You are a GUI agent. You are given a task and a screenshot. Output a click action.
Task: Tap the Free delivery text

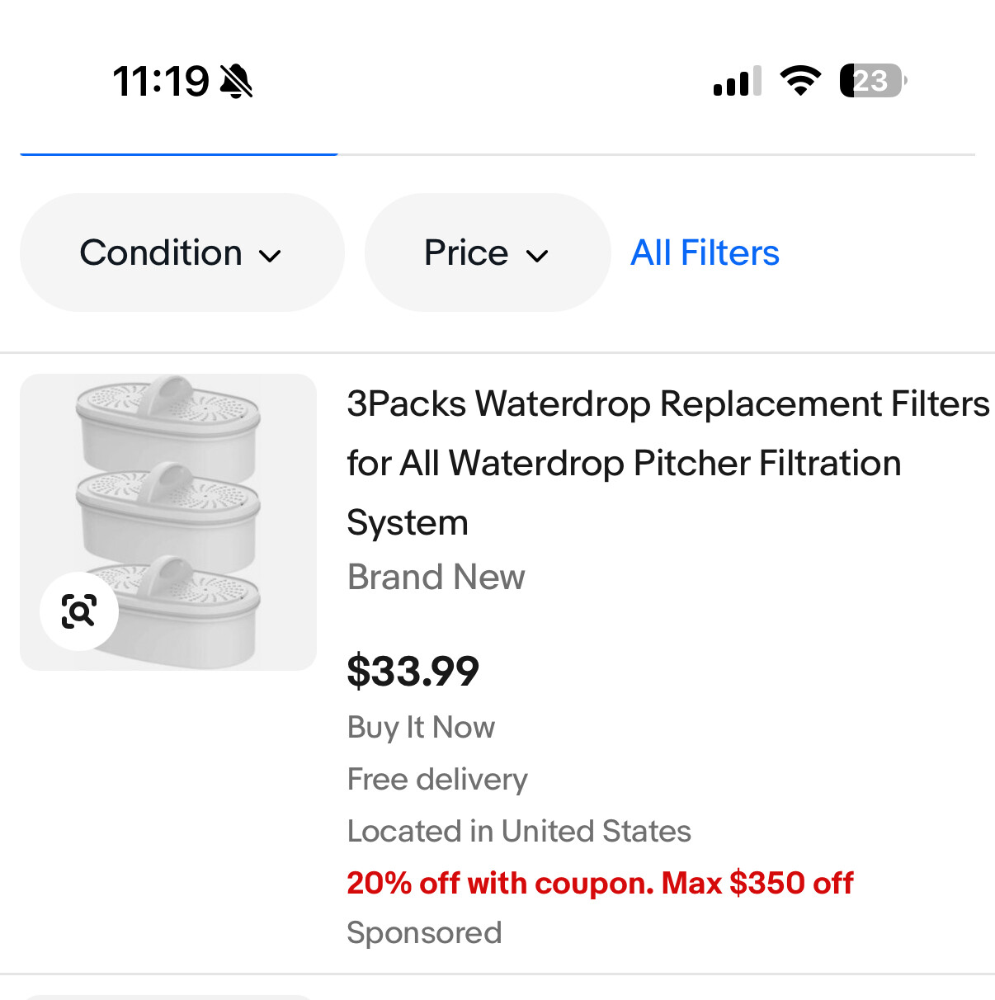[437, 779]
